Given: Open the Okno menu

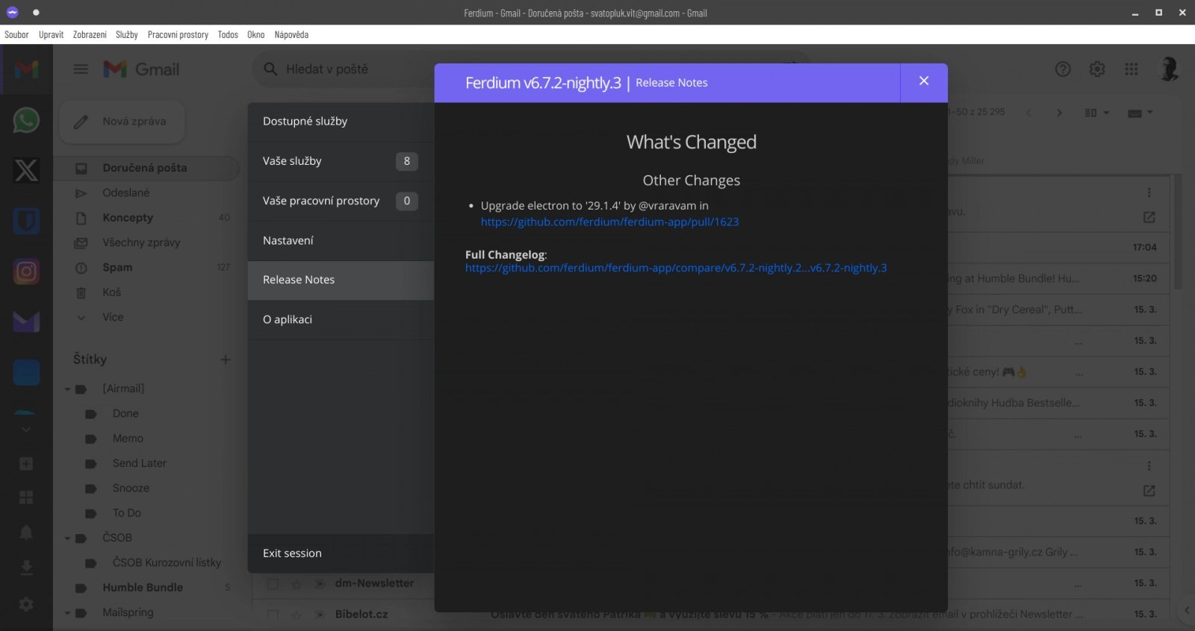Looking at the screenshot, I should click(x=256, y=34).
